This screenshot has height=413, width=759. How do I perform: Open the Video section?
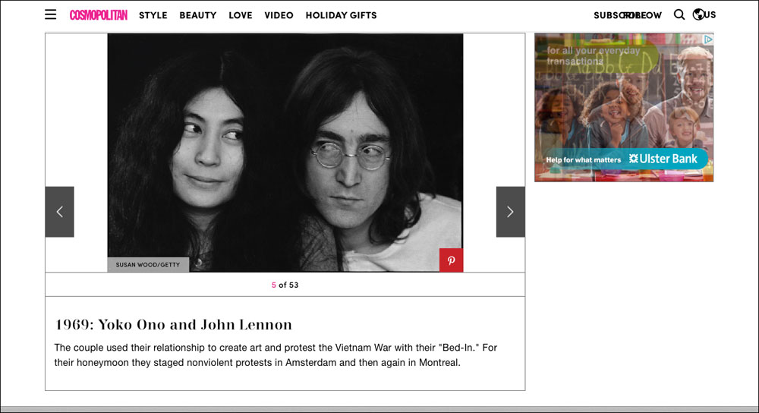[x=279, y=15]
